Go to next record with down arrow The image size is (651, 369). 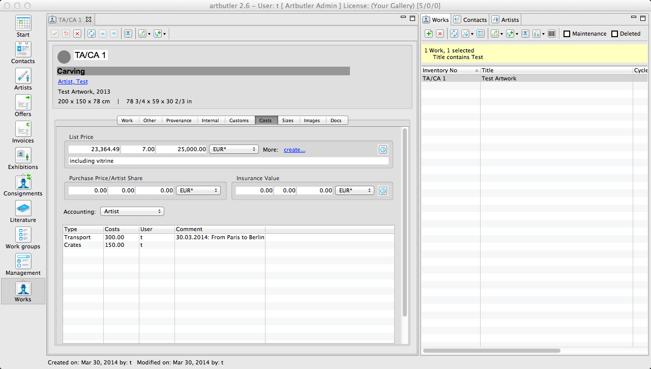114,34
